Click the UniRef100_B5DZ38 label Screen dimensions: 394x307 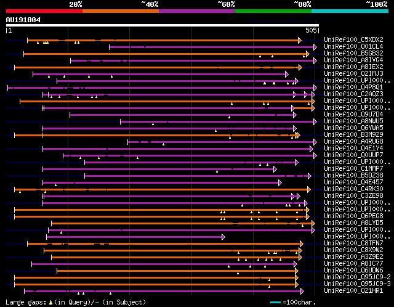click(x=353, y=176)
